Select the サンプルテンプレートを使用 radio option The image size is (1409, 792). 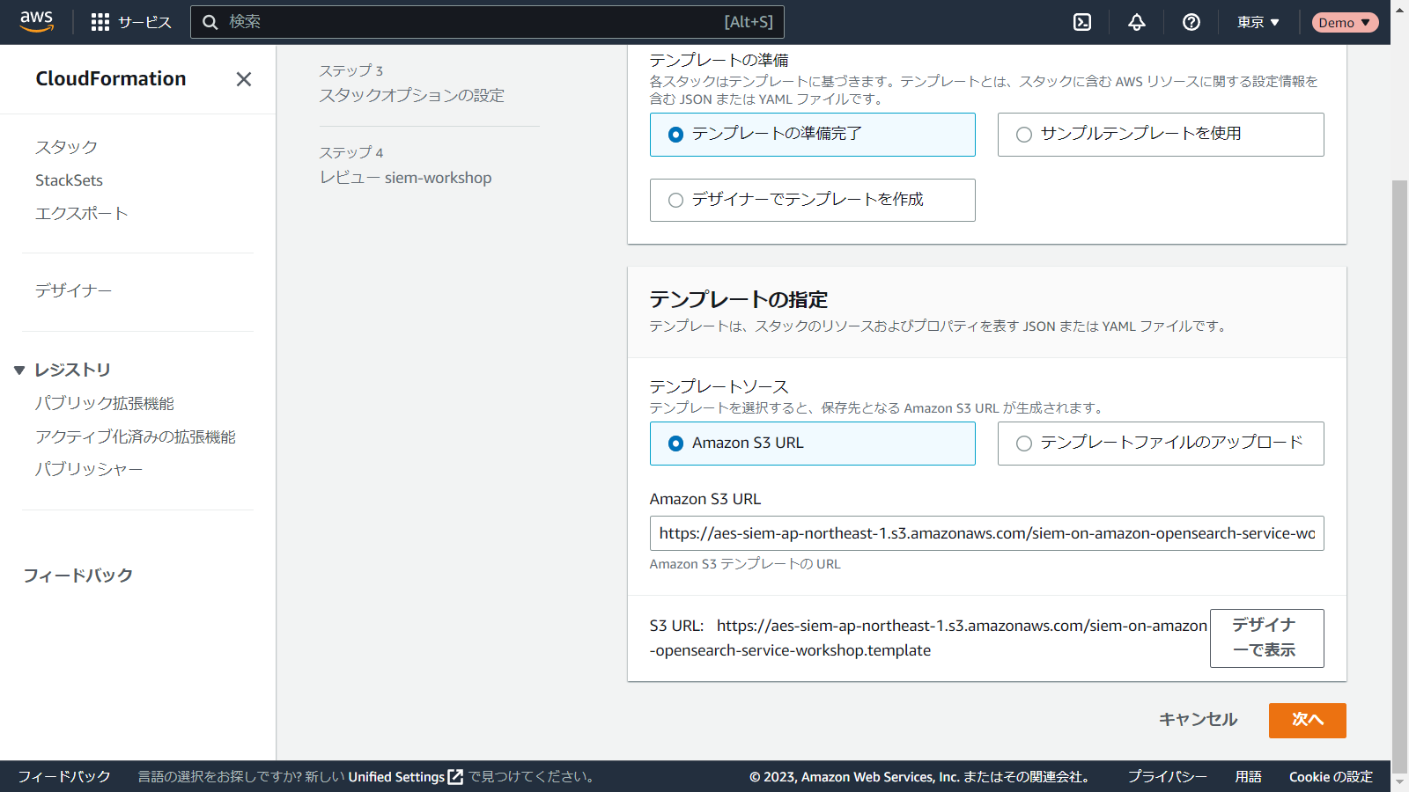point(1024,135)
